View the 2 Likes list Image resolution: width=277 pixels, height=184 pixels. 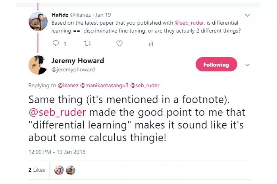tap(37, 170)
